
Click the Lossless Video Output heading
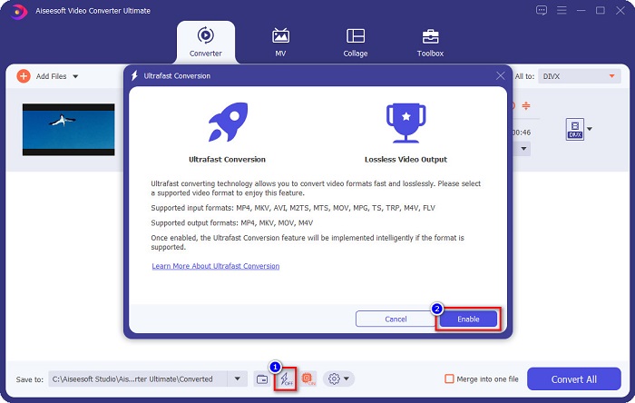tap(405, 160)
